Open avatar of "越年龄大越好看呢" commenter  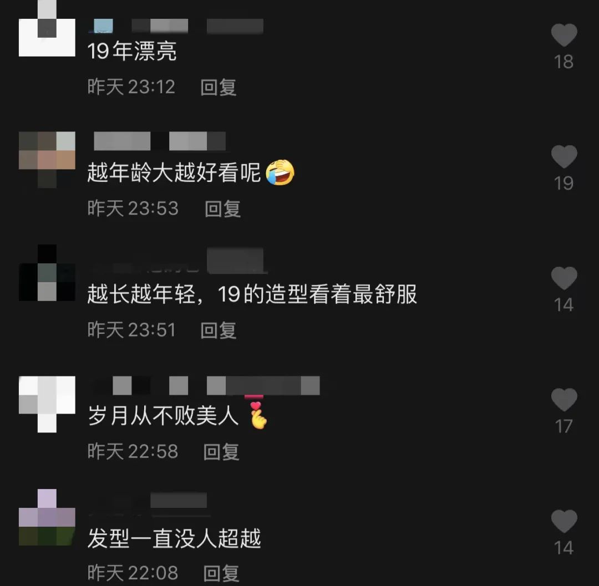(x=47, y=160)
